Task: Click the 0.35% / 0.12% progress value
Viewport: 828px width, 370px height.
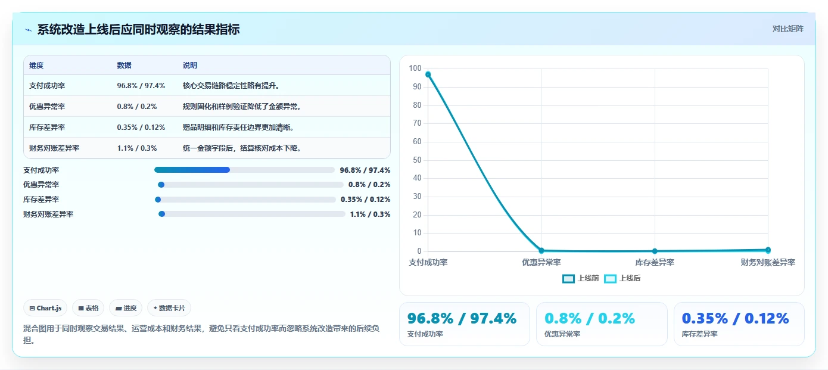Action: 365,200
